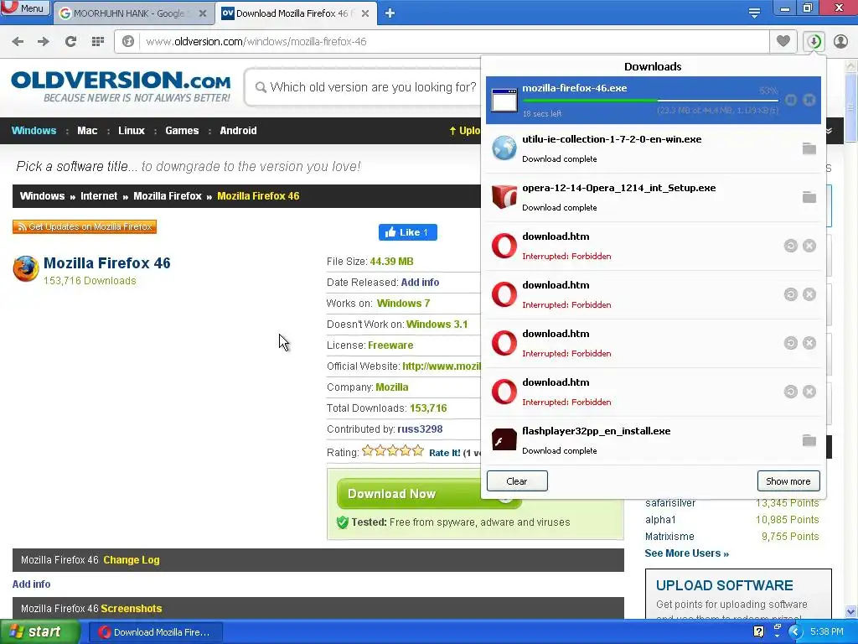Viewport: 858px width, 644px height.
Task: Clear the downloads list
Action: 517,480
